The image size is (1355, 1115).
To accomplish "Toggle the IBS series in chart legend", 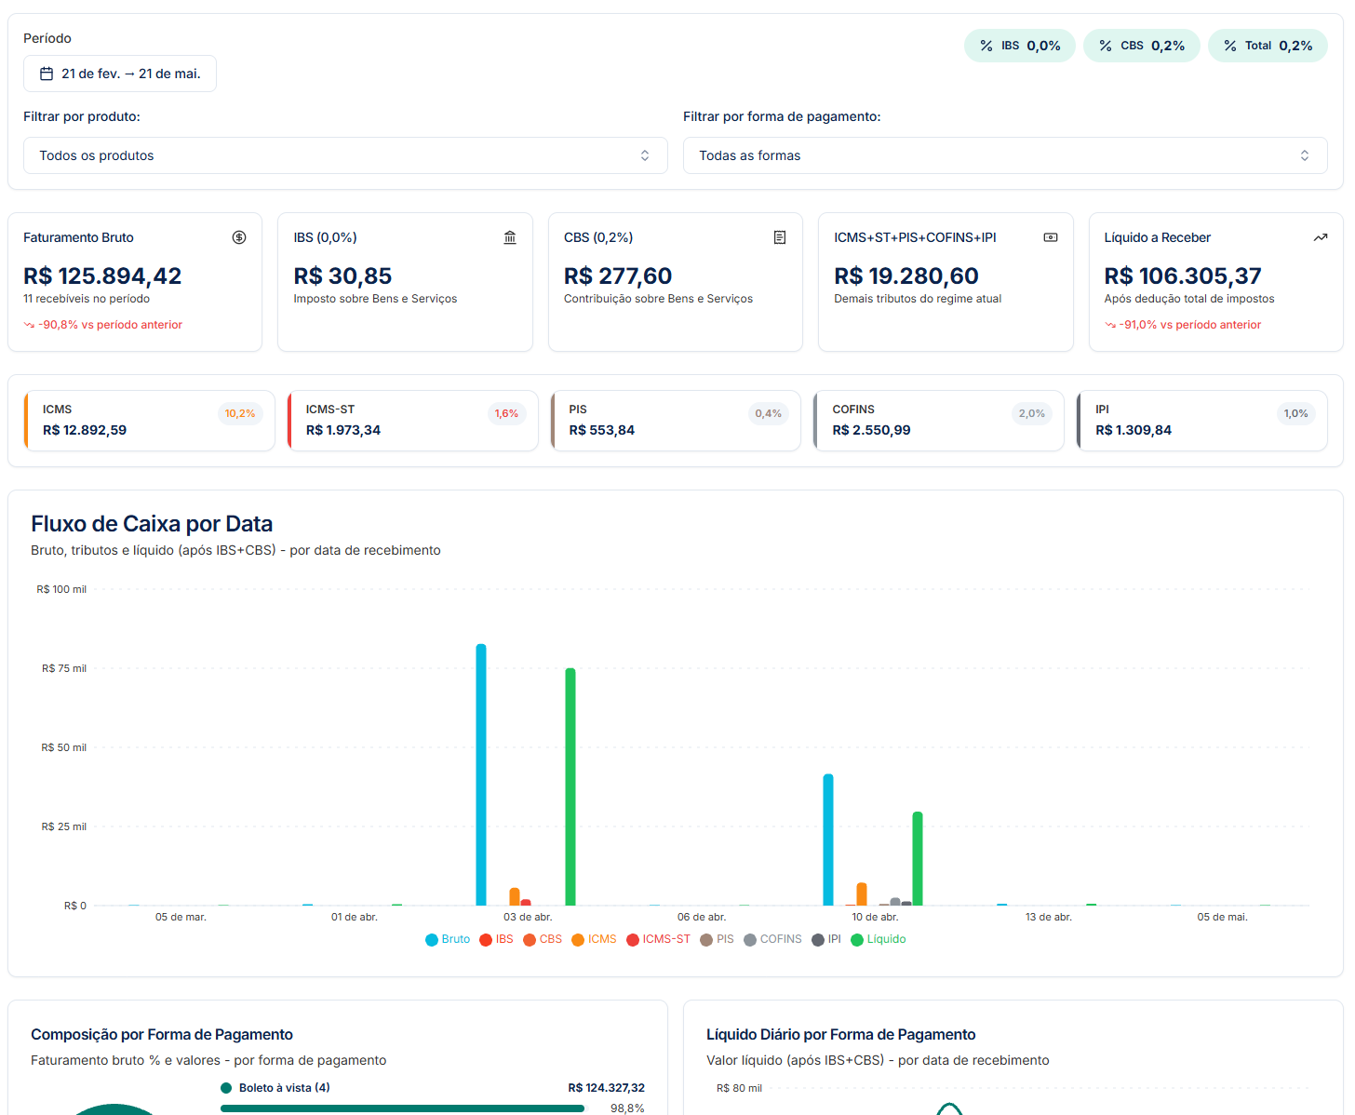I will click(x=496, y=939).
